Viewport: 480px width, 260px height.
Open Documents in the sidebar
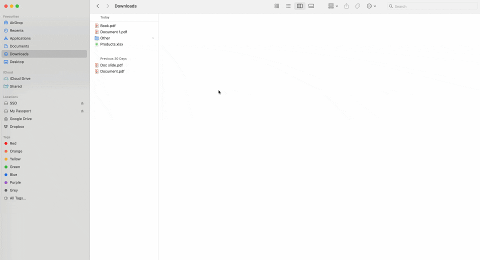[44, 46]
